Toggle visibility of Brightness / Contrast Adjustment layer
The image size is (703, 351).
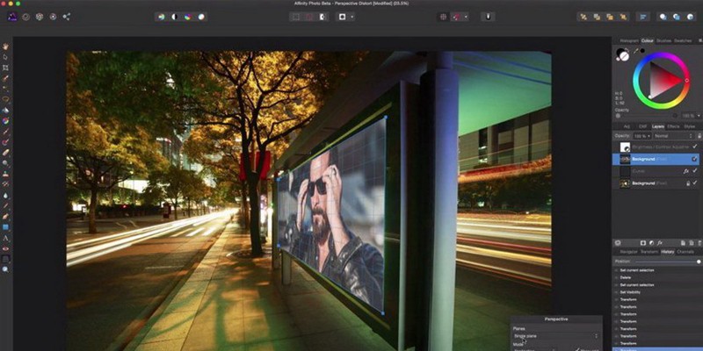click(x=694, y=147)
